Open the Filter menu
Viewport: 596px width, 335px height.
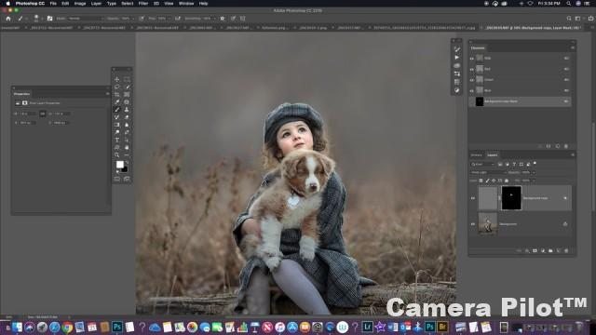[x=143, y=4]
